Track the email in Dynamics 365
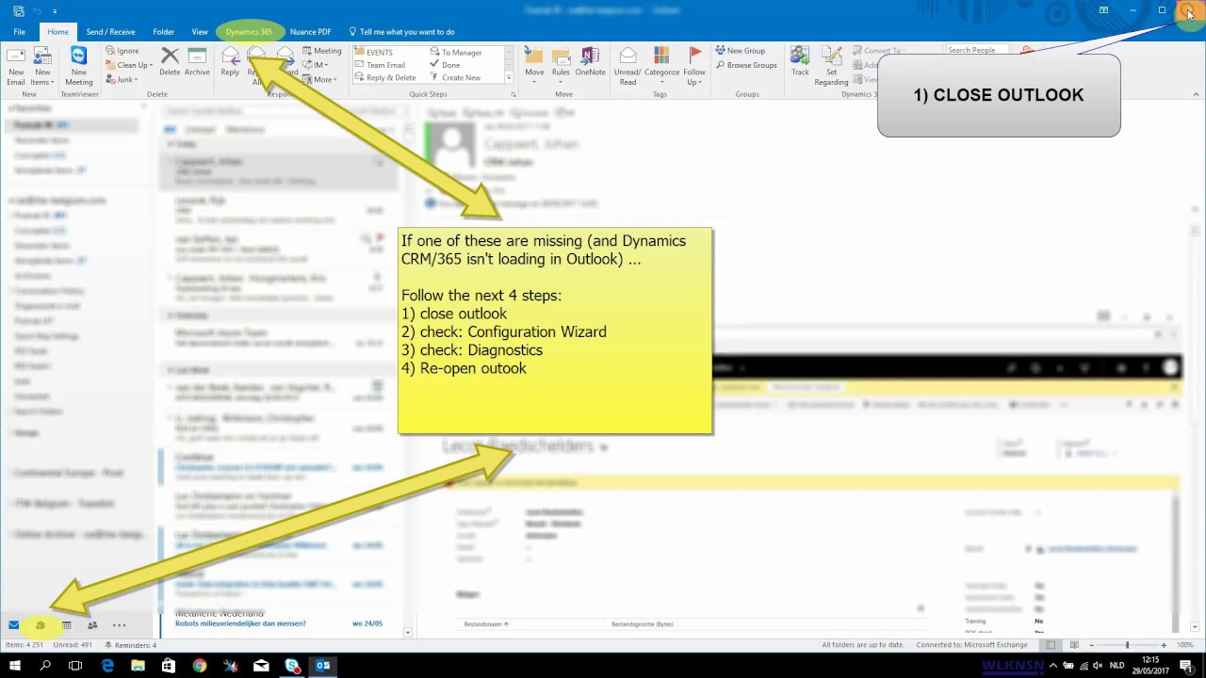Screen dimensions: 1206x678 tap(800, 62)
